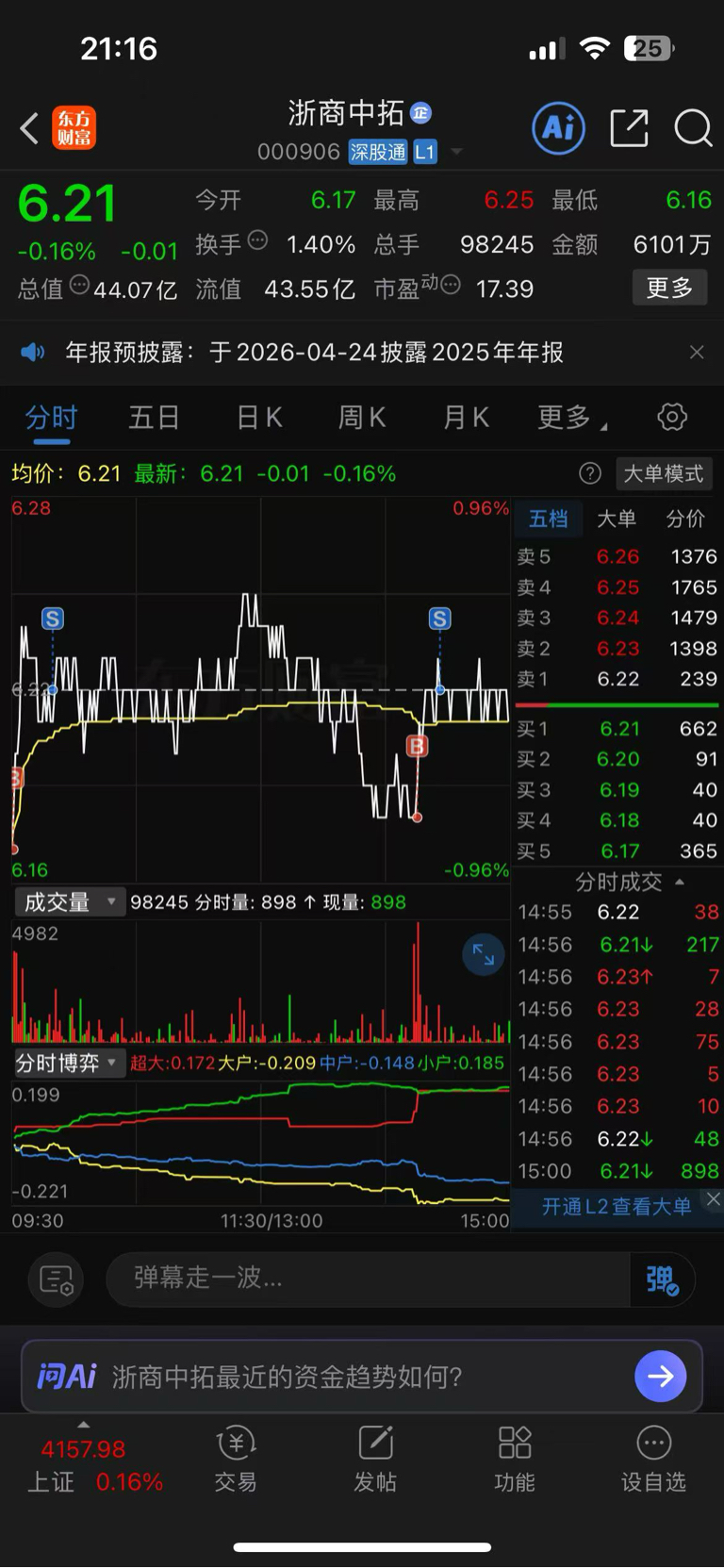This screenshot has width=724, height=1568.
Task: Tap the announcement speaker icon
Action: tap(33, 353)
